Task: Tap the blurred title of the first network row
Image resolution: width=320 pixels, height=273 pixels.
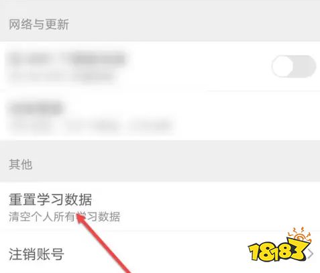Action: (67, 58)
